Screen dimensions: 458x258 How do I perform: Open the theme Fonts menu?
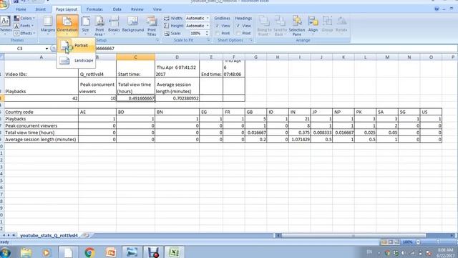(x=24, y=26)
